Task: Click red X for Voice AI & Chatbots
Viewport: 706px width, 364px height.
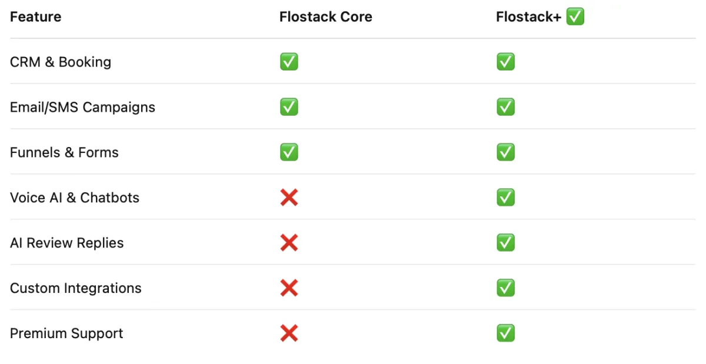Action: click(x=289, y=198)
